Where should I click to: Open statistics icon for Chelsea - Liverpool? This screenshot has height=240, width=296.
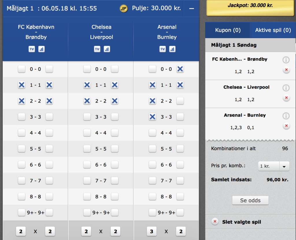107,49
